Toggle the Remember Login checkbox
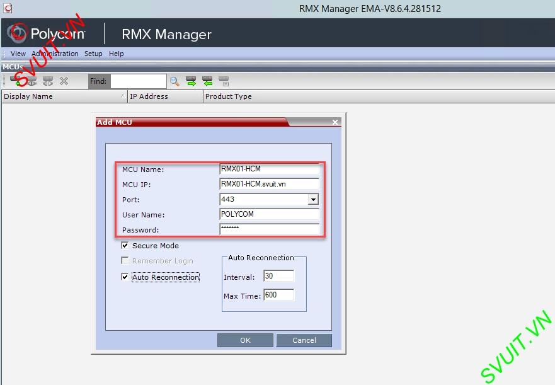Image resolution: width=555 pixels, height=385 pixels. [125, 261]
